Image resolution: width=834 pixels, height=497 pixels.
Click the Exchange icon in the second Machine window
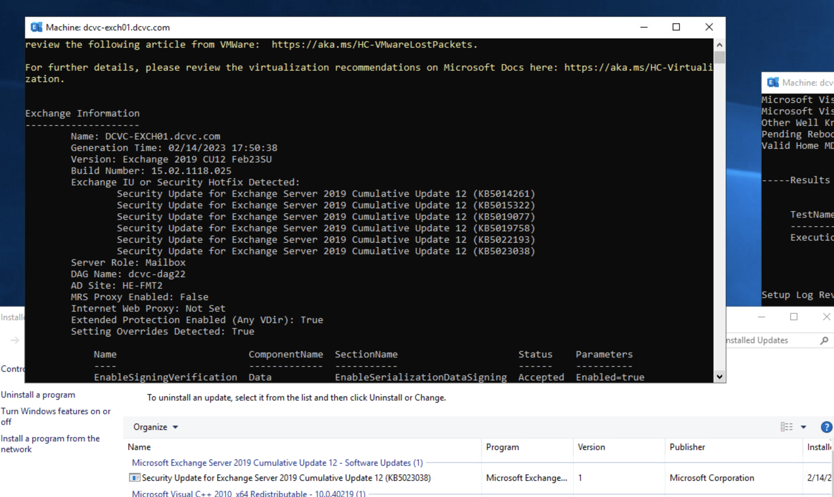click(773, 82)
